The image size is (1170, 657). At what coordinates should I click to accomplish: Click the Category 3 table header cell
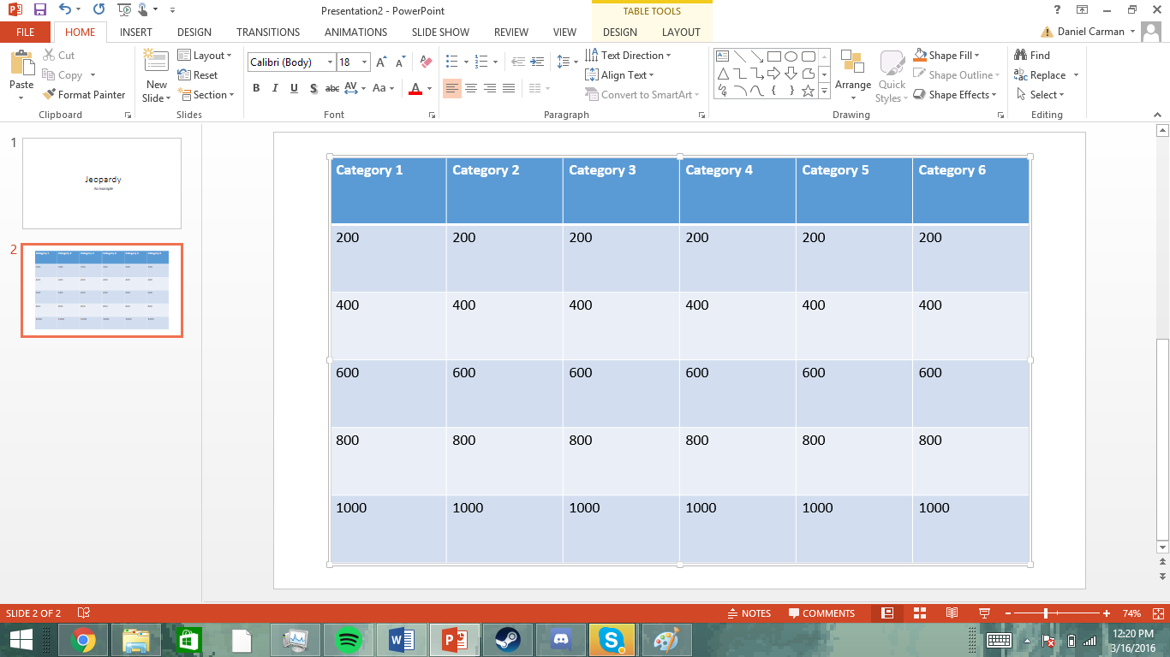pos(621,191)
